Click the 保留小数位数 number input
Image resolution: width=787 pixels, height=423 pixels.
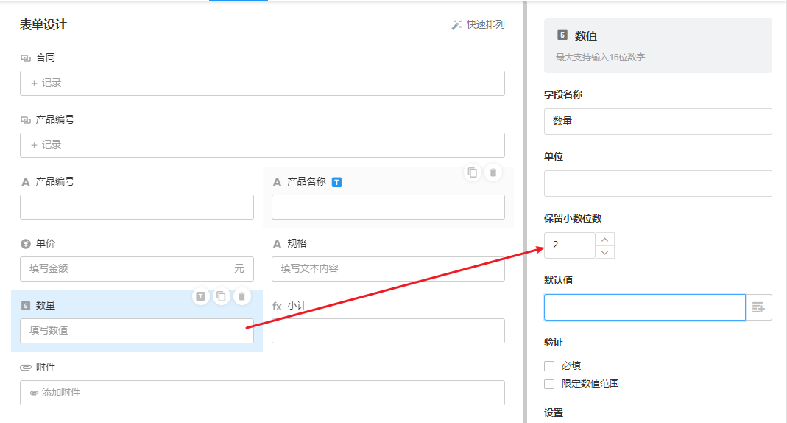[x=570, y=245]
